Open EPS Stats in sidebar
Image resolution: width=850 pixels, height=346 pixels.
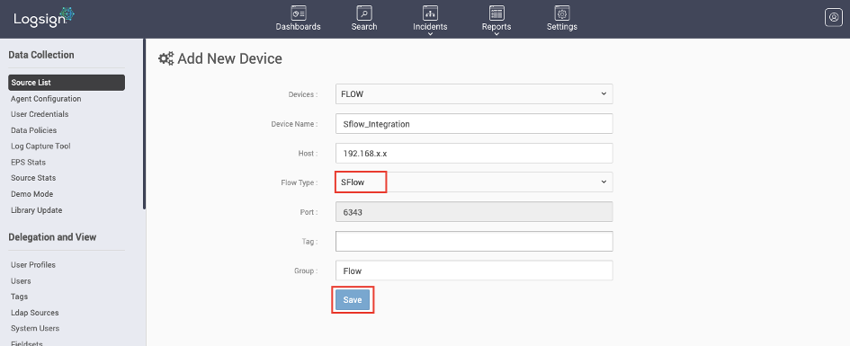(x=28, y=162)
